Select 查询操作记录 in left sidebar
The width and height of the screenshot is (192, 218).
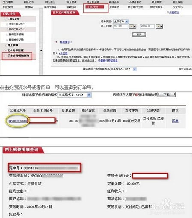[16, 40]
